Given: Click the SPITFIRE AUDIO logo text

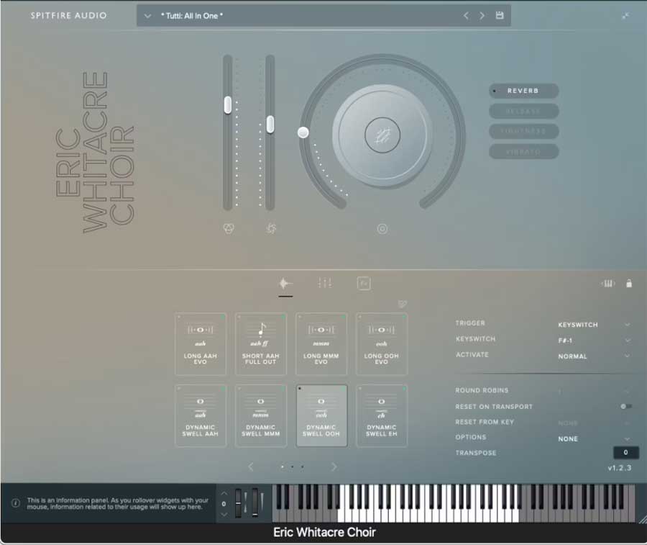Looking at the screenshot, I should (x=68, y=16).
